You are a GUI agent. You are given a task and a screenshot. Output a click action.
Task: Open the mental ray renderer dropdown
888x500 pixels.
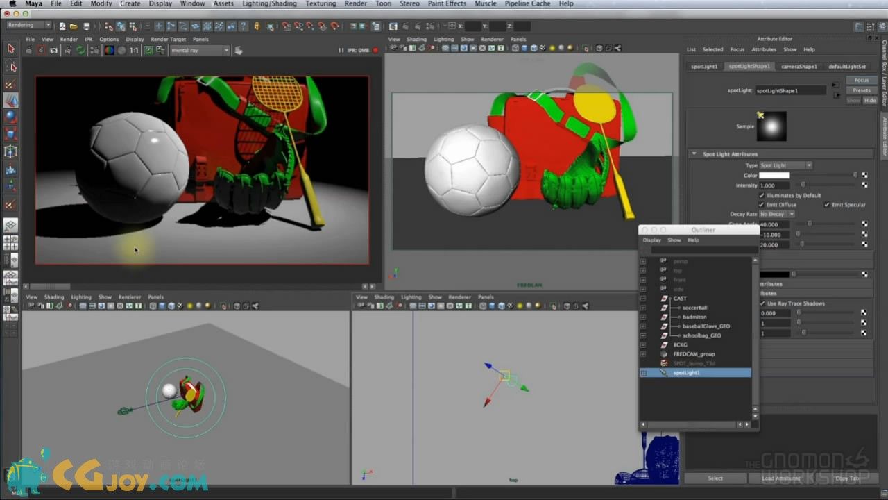pyautogui.click(x=200, y=51)
